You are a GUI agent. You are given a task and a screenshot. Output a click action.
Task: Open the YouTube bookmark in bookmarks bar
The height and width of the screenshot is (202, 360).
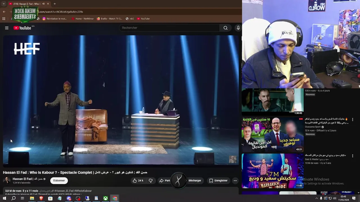point(143,19)
